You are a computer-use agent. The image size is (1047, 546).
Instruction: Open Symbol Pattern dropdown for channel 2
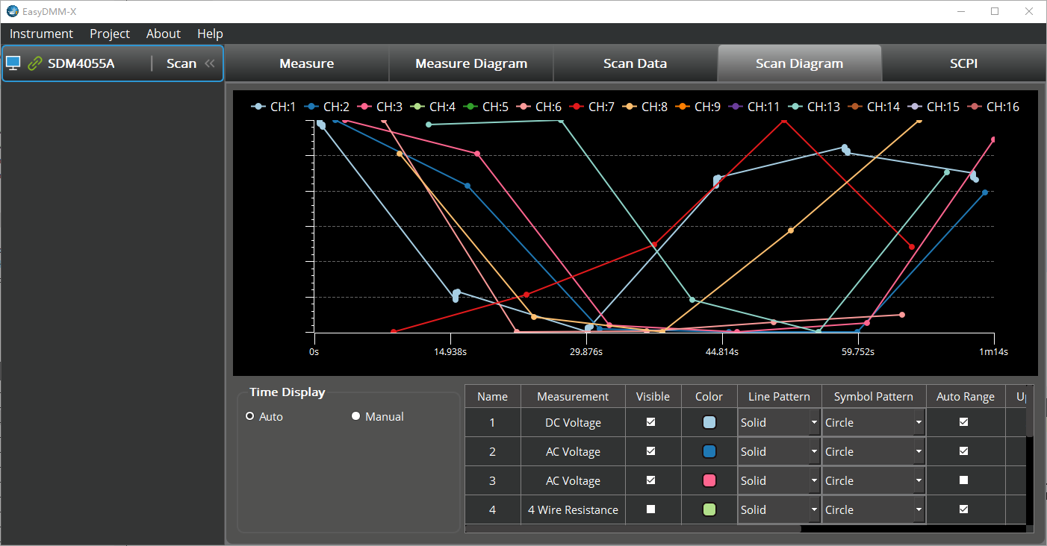point(918,452)
